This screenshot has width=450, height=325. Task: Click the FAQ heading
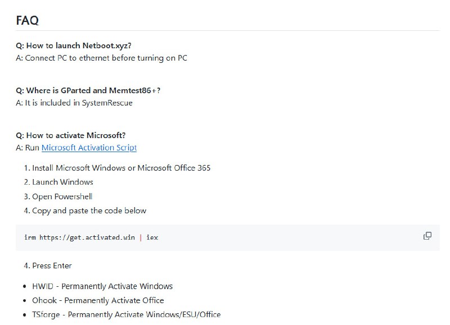click(x=27, y=20)
